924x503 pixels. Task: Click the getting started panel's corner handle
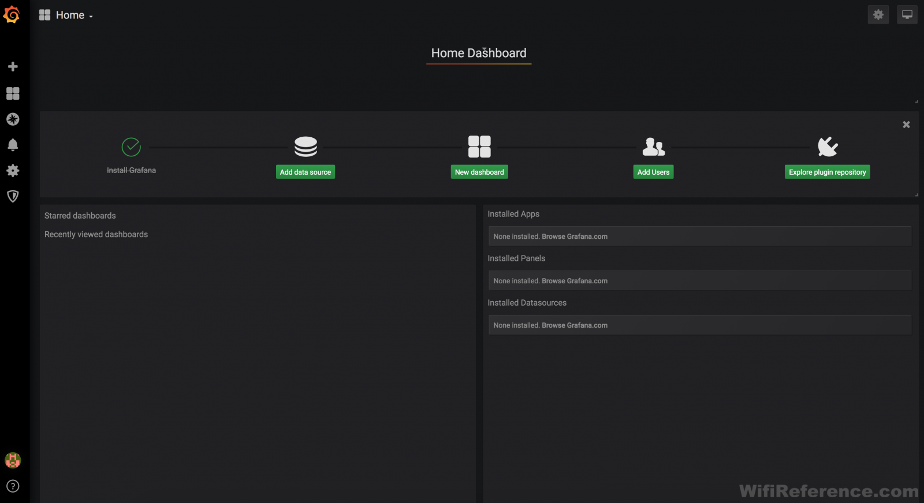click(916, 194)
